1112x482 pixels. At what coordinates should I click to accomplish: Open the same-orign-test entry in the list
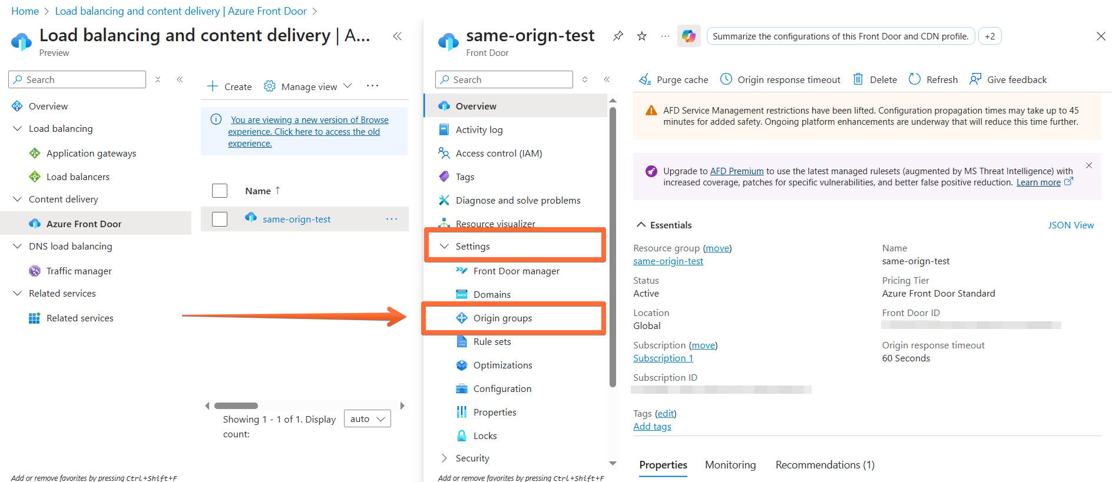[x=296, y=219]
